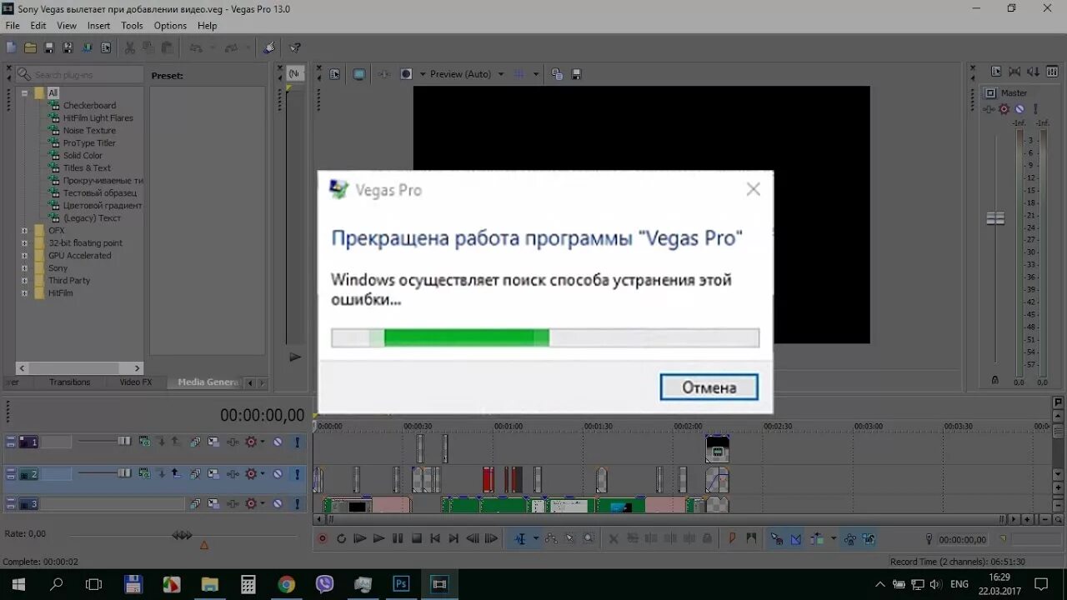
Task: Open the Options menu
Action: (x=170, y=26)
